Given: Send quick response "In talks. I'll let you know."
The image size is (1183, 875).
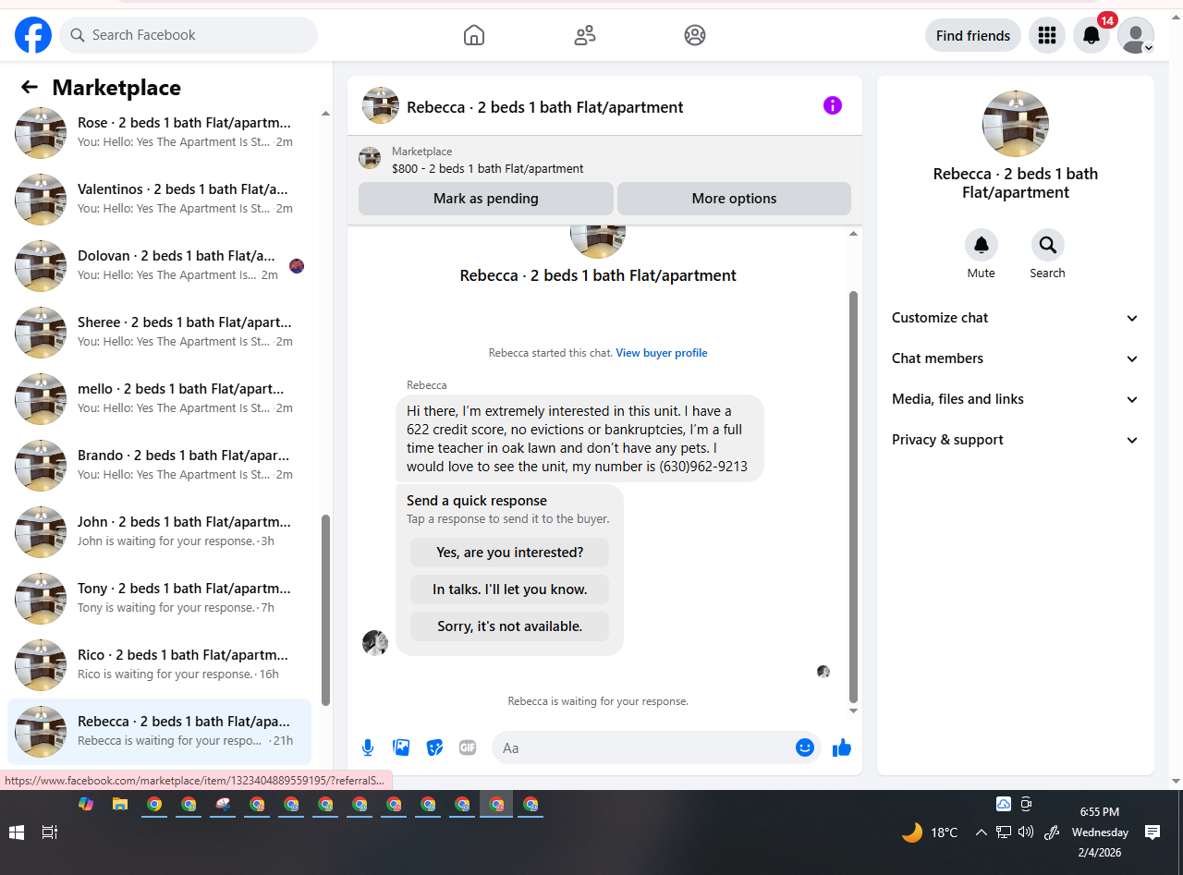Looking at the screenshot, I should [510, 589].
